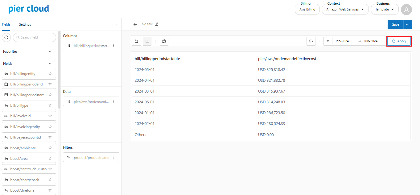Open the date range preset dropdown arrow

(x=328, y=41)
